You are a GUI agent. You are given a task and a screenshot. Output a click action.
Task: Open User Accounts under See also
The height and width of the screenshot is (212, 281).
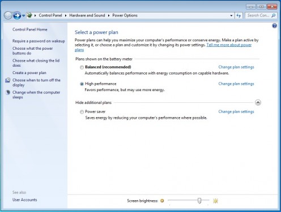coord(25,200)
